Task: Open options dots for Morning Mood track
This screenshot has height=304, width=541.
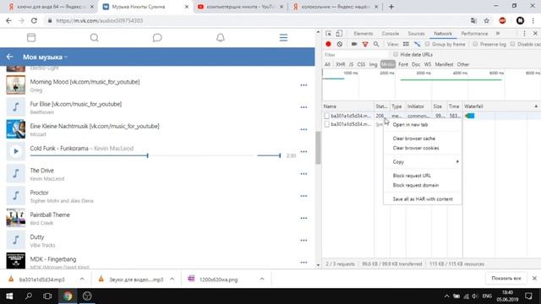Action: coord(303,85)
